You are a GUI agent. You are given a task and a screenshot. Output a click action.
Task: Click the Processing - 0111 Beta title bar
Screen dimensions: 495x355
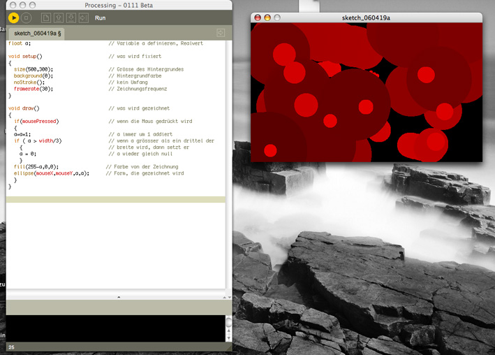coord(119,5)
